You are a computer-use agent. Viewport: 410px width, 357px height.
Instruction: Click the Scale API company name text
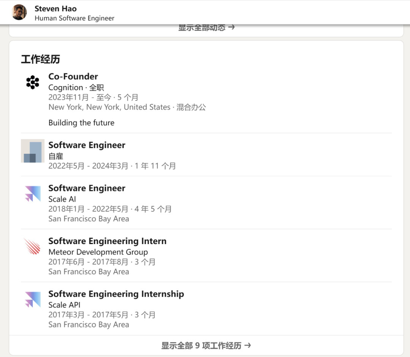click(x=64, y=305)
